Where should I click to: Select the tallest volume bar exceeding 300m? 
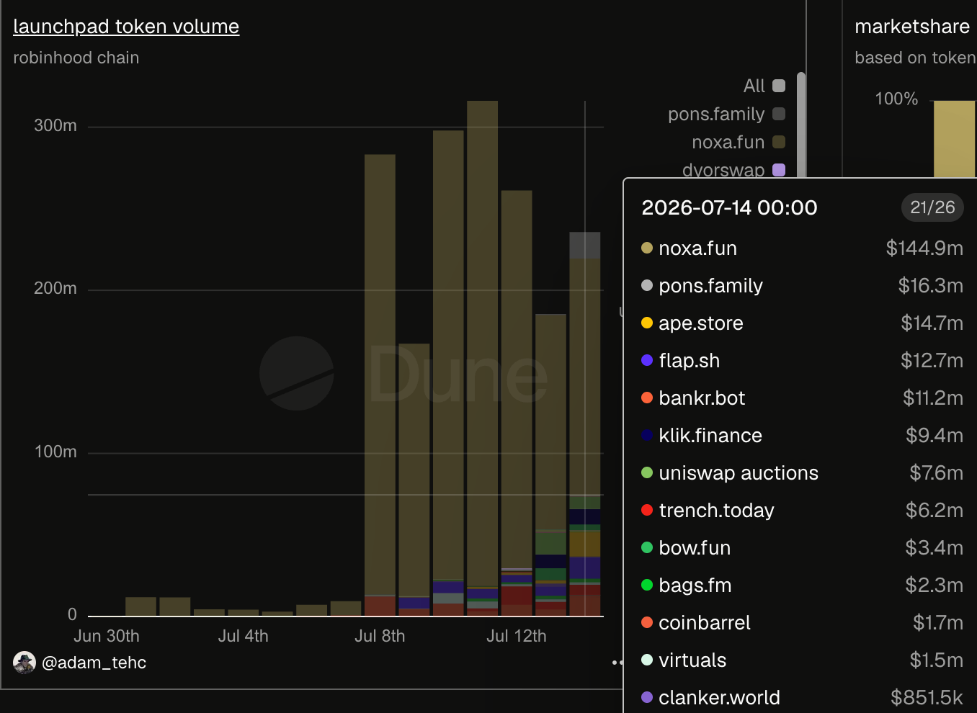483,359
